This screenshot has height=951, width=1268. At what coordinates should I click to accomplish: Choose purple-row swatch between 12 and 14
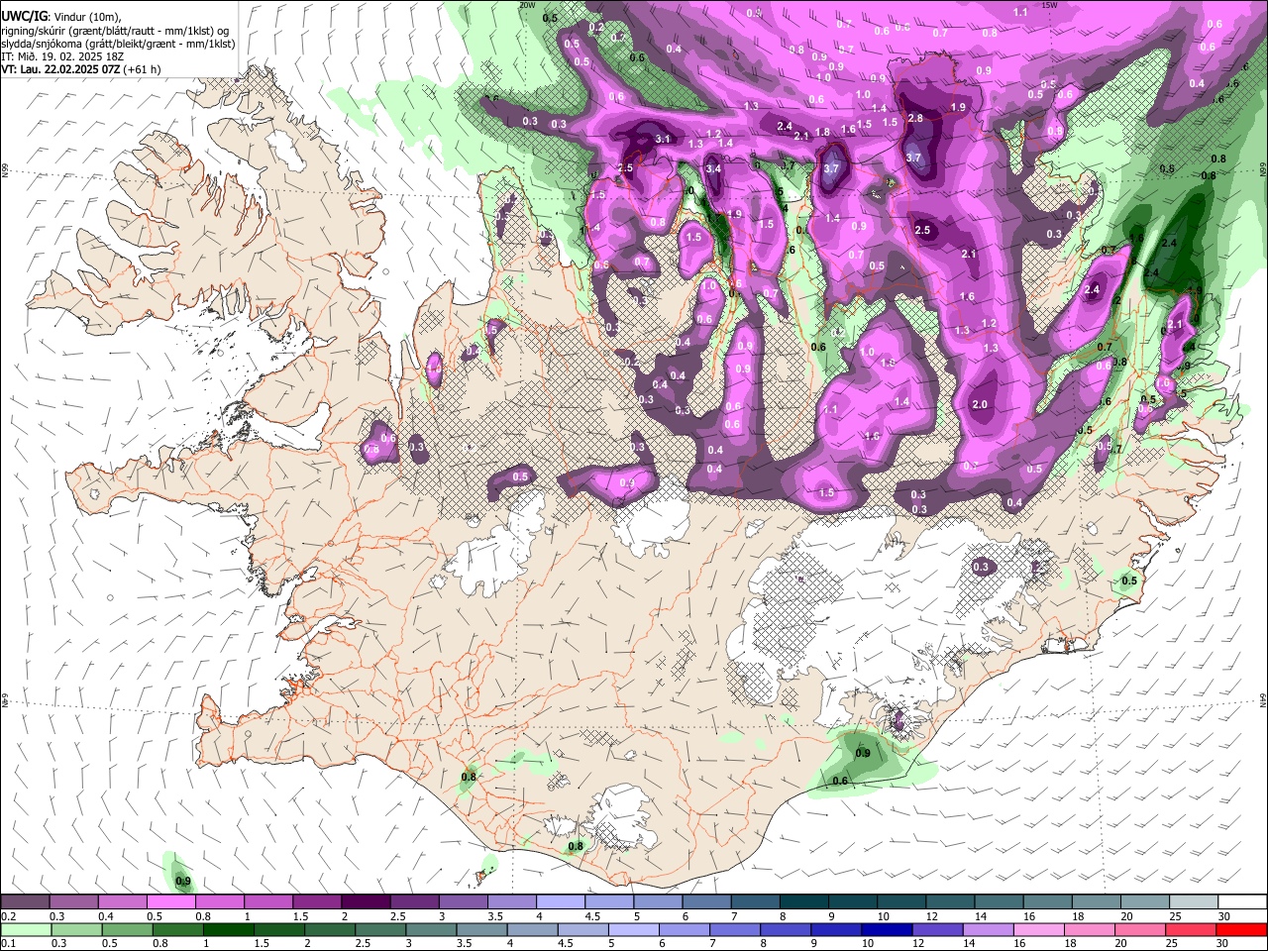(x=950, y=902)
